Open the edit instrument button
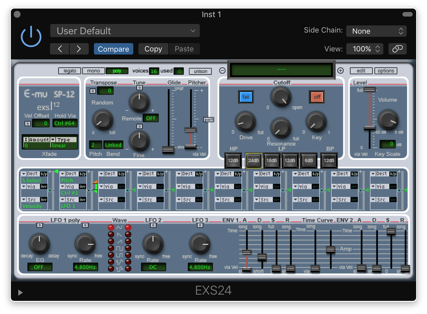Screen dimensions: 427x314 click(x=361, y=71)
